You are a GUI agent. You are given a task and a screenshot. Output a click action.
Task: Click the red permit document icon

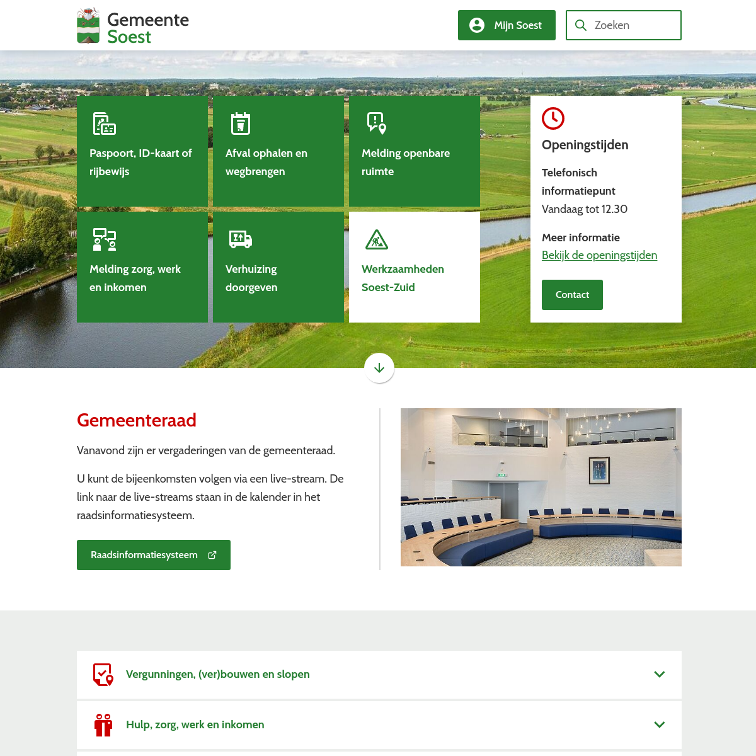tap(103, 674)
